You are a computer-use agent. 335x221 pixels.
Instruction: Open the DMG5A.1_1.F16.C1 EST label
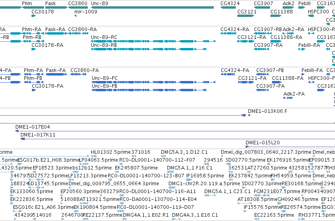pyautogui.click(x=190, y=168)
